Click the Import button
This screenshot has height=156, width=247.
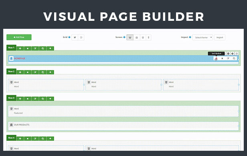(220, 37)
